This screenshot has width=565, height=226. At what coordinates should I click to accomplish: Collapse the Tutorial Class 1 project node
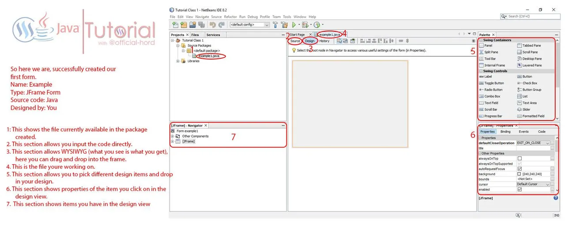pos(173,40)
